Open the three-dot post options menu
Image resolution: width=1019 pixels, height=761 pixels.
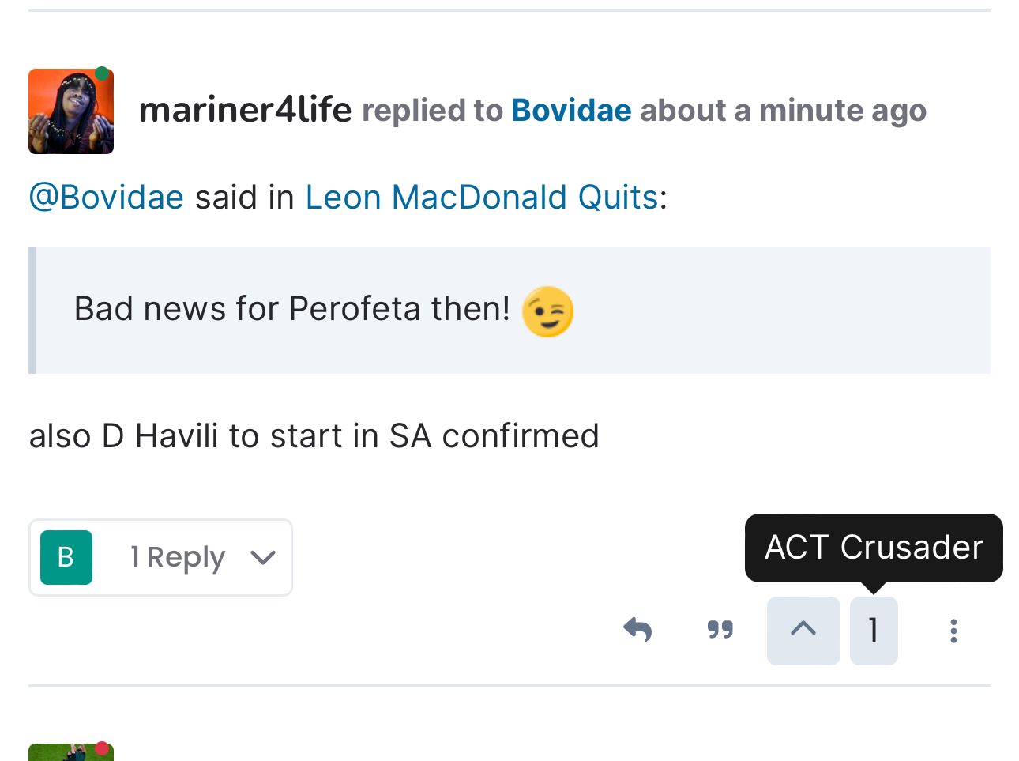pos(953,631)
